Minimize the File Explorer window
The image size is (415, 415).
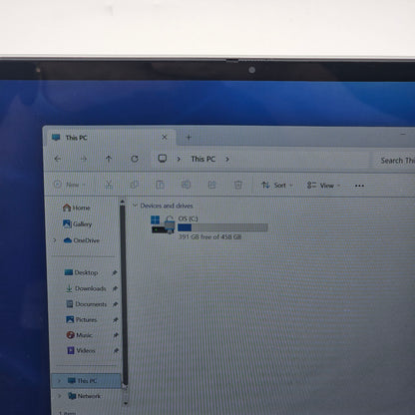pos(403,135)
